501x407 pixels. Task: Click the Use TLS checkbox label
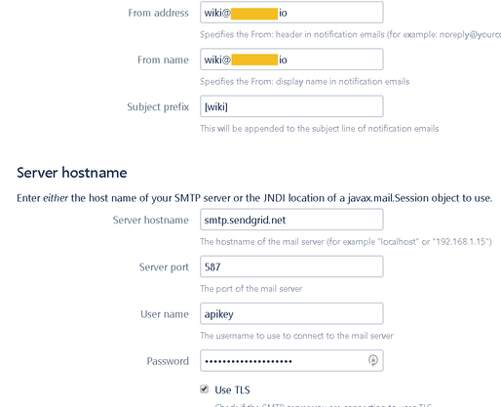[232, 389]
